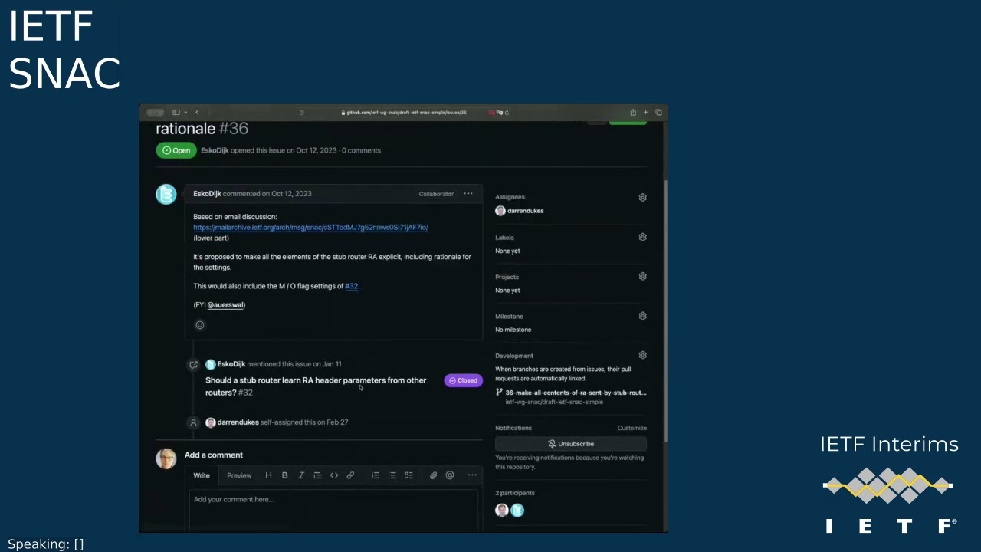This screenshot has width=981, height=552.
Task: Switch to the Write tab
Action: tap(202, 475)
